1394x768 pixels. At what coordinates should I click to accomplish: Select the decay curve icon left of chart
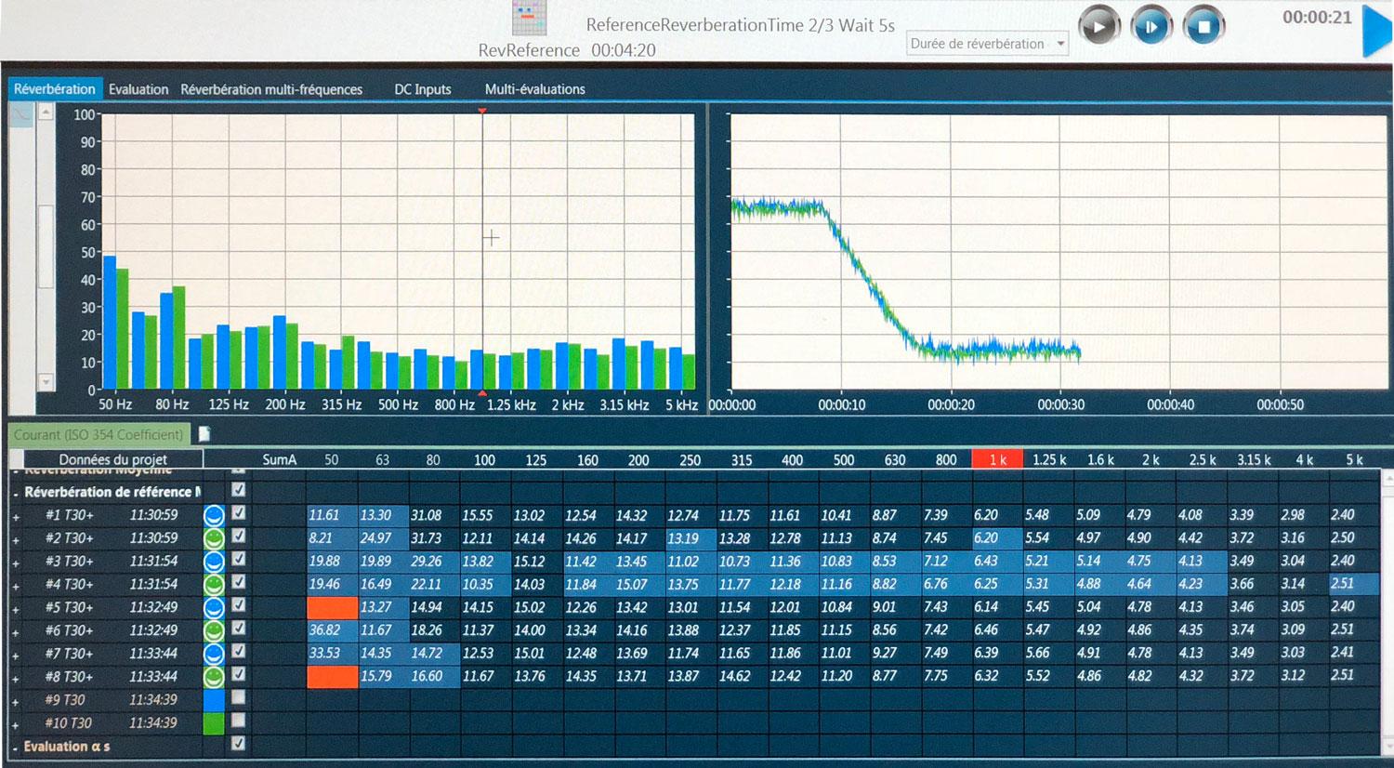[x=21, y=114]
